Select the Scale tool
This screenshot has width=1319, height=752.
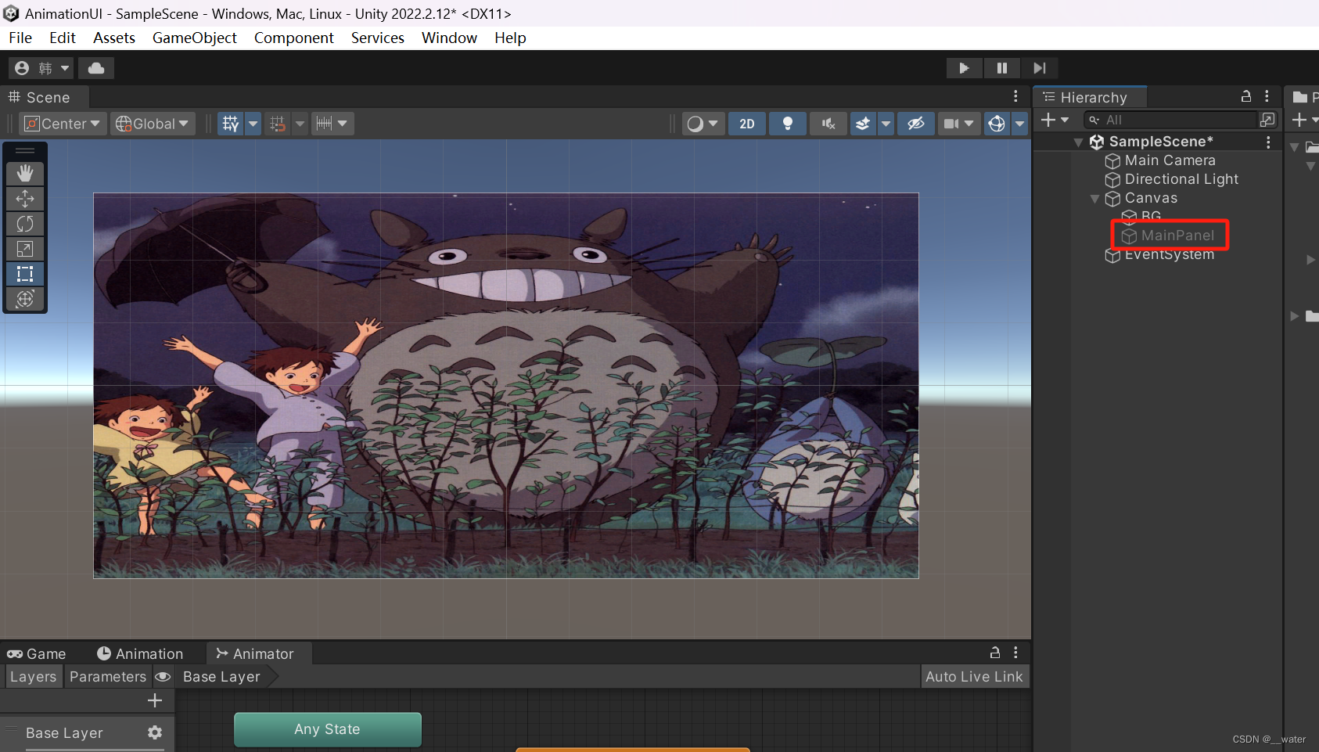tap(25, 249)
